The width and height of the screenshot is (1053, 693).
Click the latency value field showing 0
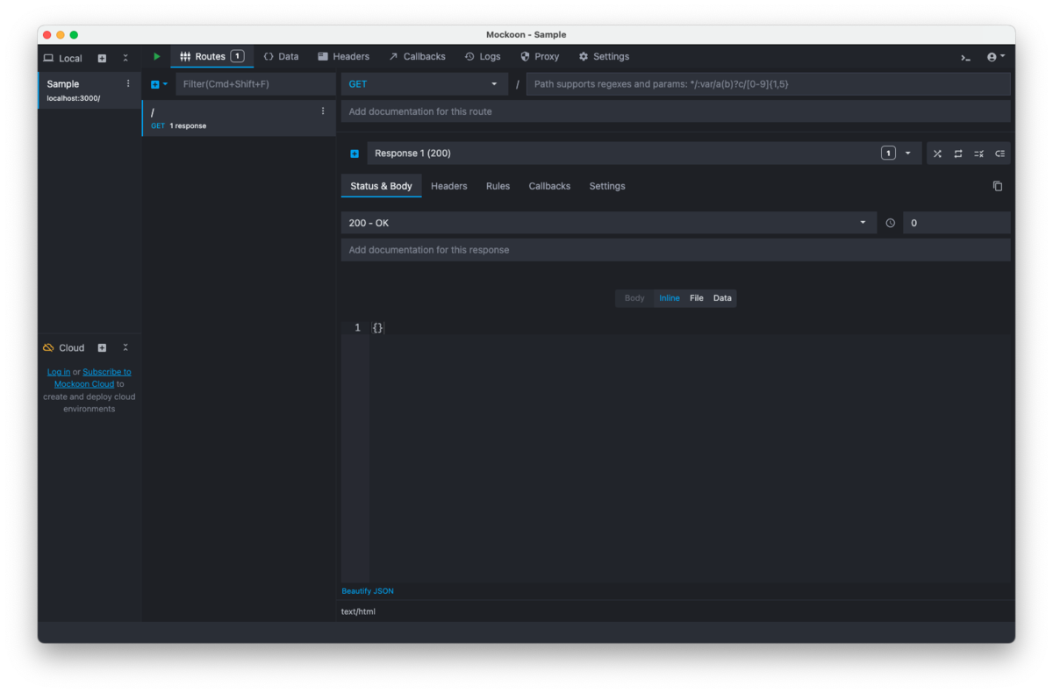point(956,223)
